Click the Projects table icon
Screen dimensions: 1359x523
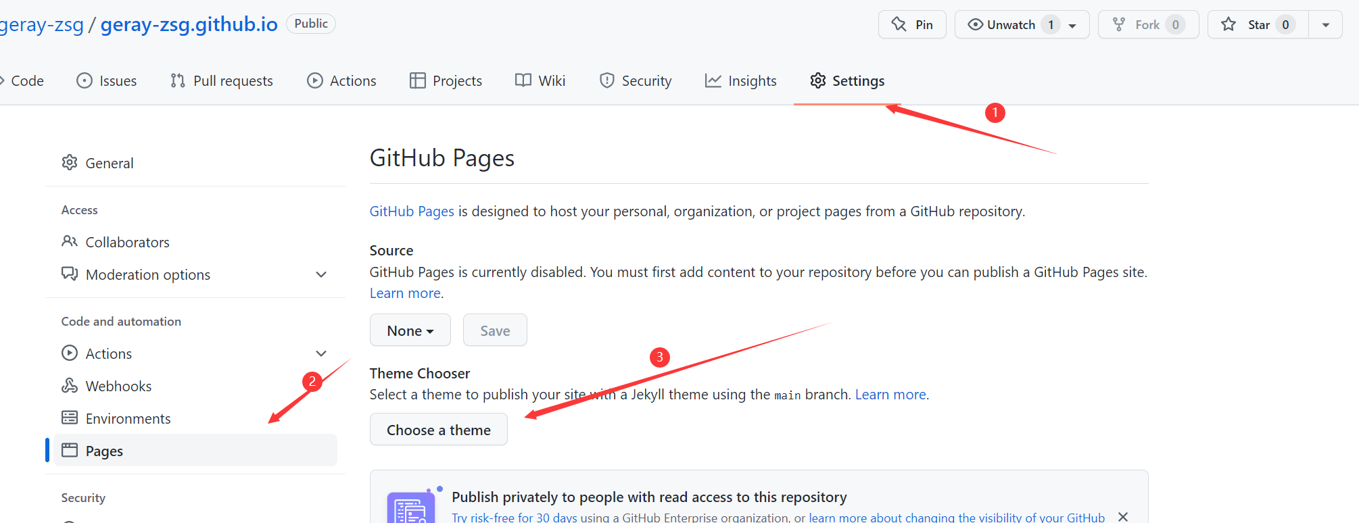418,81
